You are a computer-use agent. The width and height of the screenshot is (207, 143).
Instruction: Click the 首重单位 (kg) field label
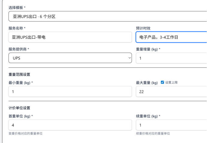(x=20, y=116)
